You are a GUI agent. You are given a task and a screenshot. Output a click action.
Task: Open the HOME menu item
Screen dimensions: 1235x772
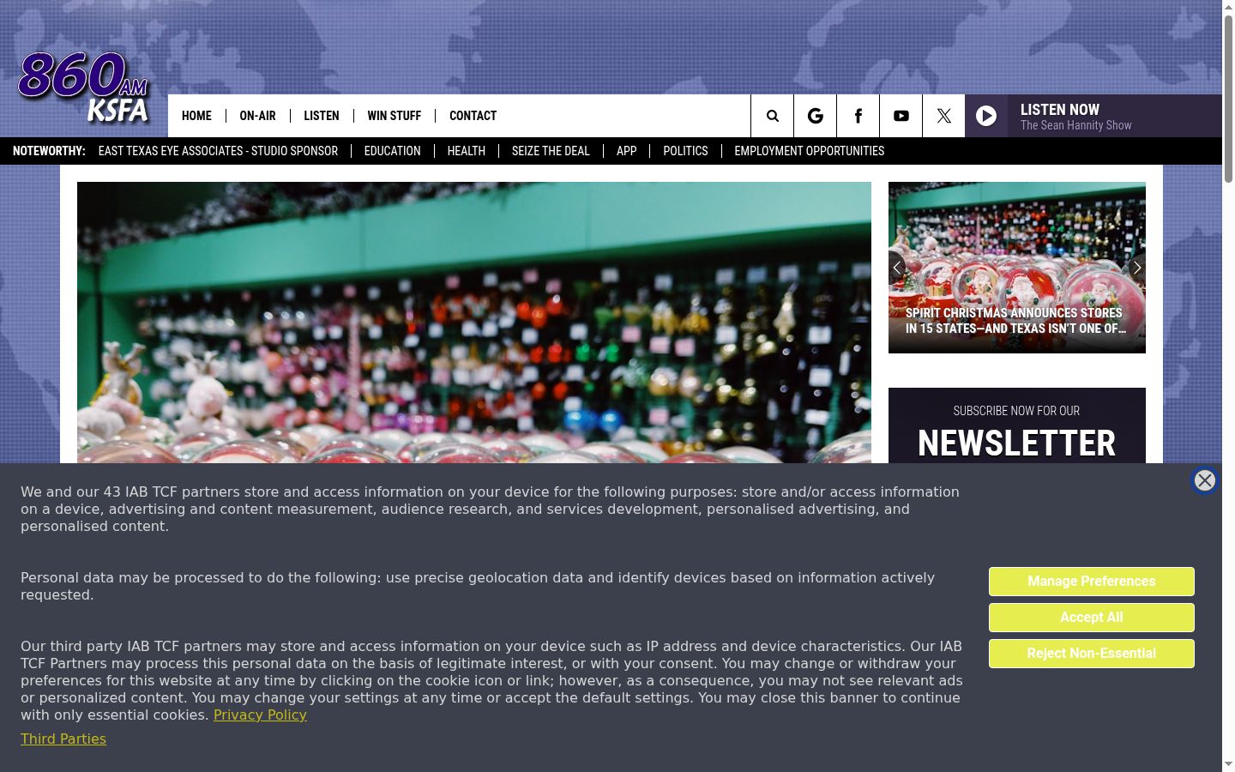pos(196,116)
